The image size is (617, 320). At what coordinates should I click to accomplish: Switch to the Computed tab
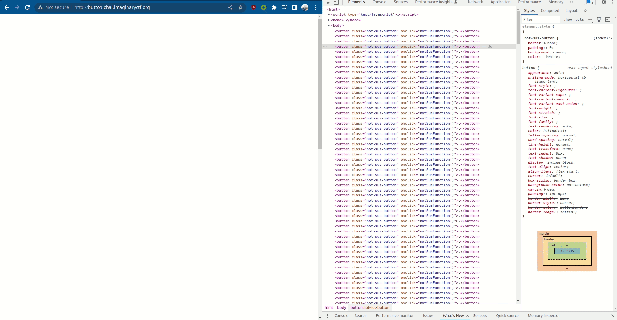click(550, 10)
